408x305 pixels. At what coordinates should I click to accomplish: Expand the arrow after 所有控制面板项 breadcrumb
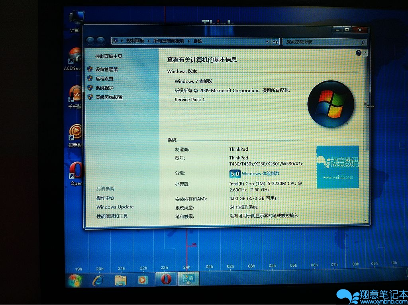tap(189, 41)
